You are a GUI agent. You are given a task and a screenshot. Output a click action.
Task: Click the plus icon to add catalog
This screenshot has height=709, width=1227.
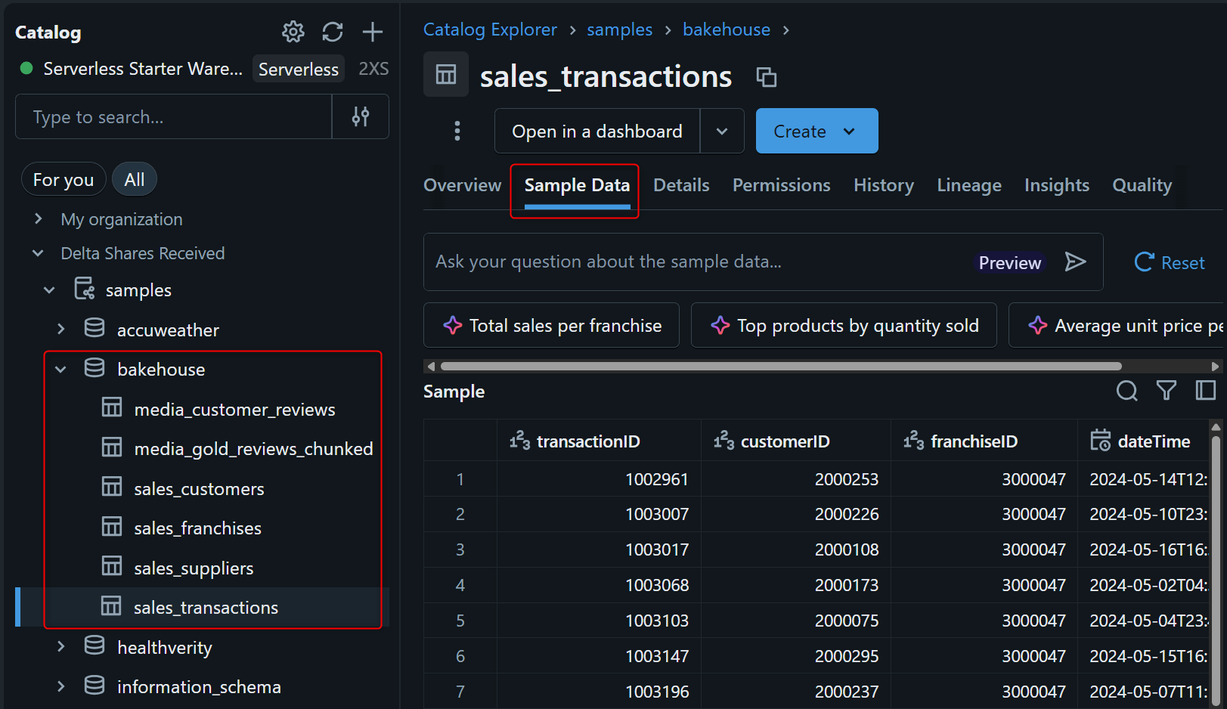pos(373,32)
